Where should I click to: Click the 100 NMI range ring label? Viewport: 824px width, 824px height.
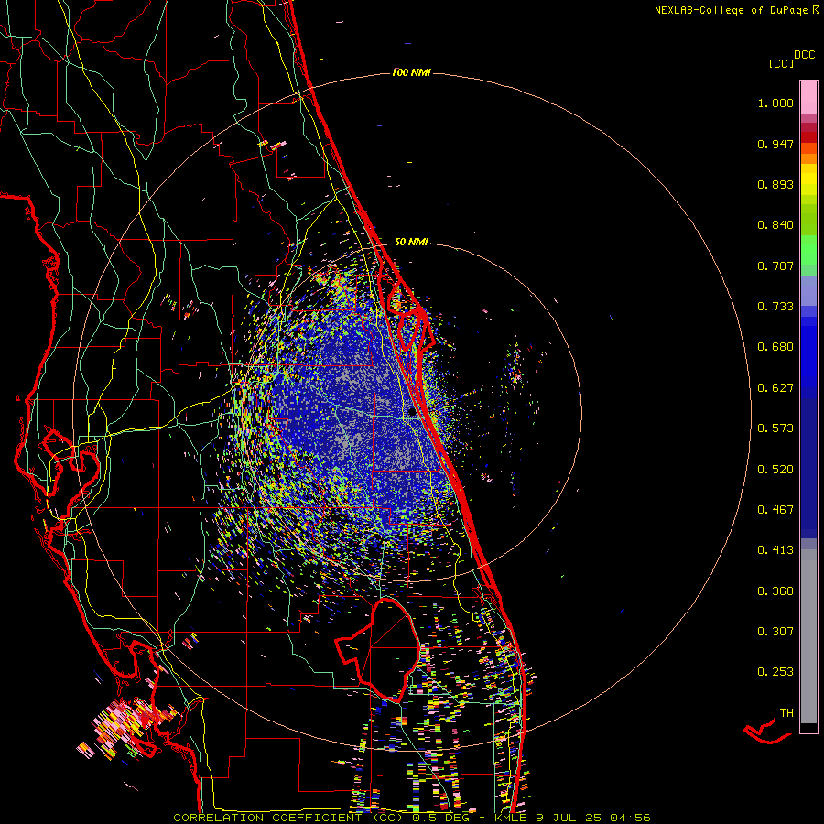411,72
